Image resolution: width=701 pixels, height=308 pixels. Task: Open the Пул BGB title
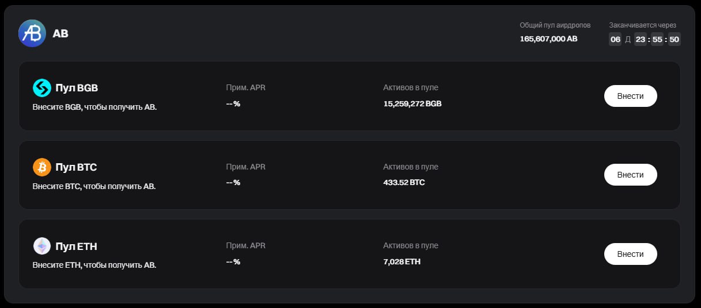pos(77,88)
